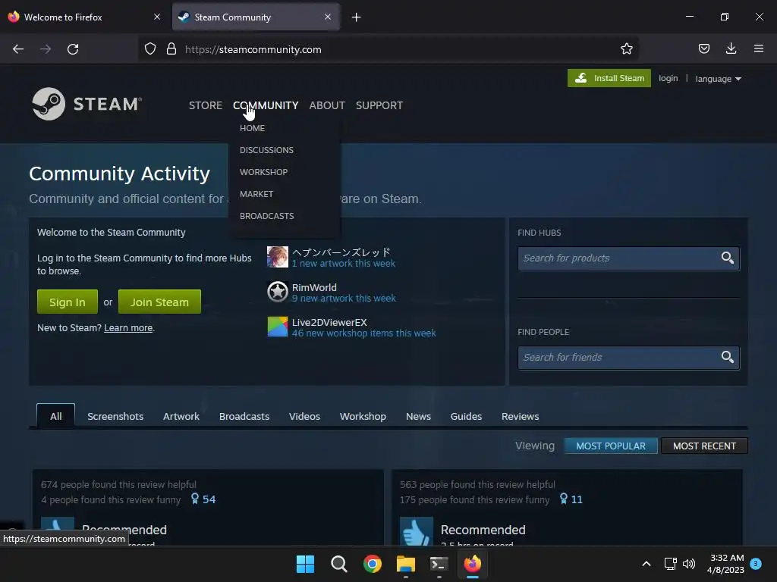Click the Firefox icon on the taskbar
Image resolution: width=777 pixels, height=582 pixels.
tap(472, 564)
